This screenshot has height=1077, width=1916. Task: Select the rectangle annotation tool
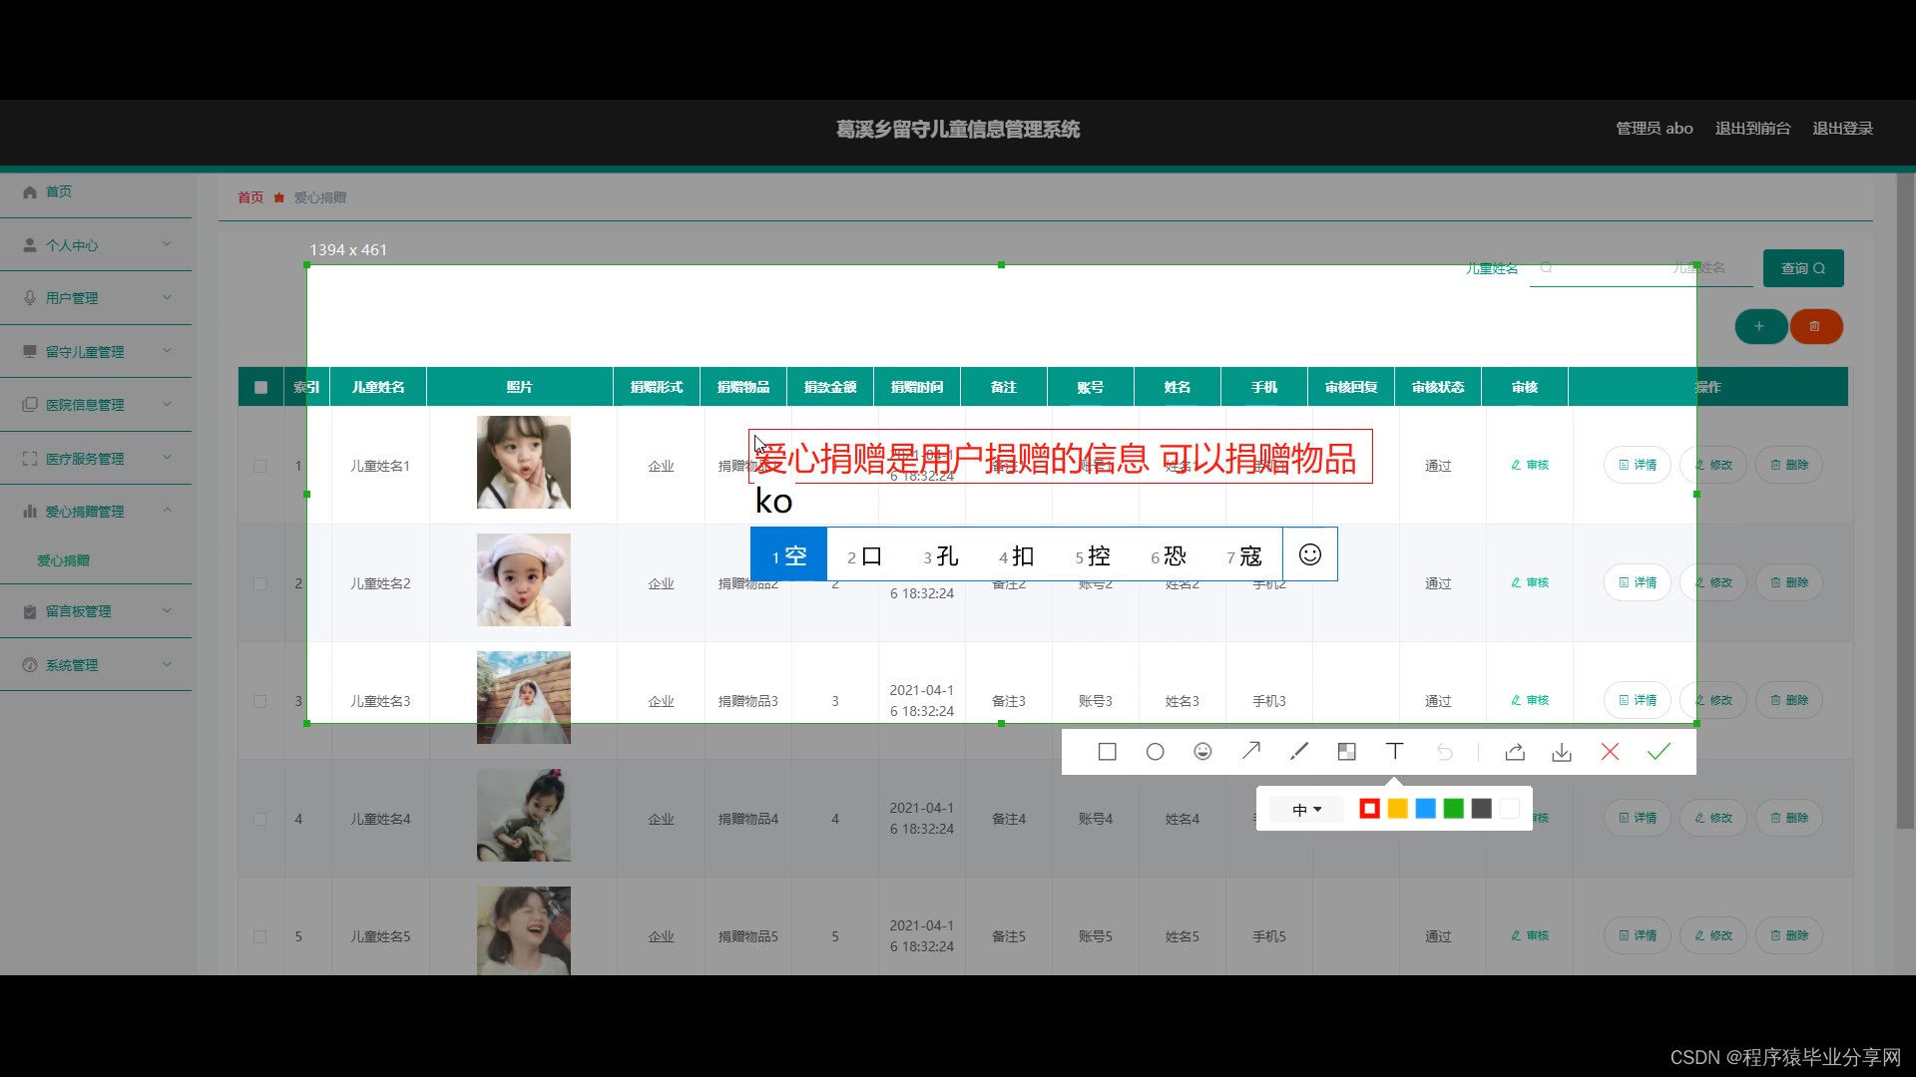click(1107, 752)
